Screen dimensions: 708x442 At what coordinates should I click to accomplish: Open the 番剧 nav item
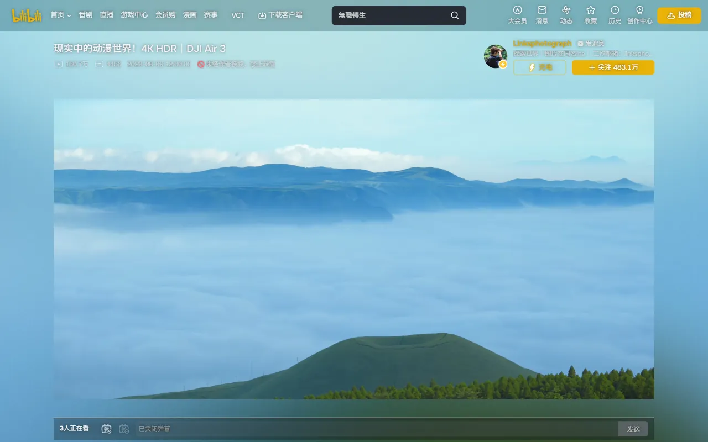86,15
